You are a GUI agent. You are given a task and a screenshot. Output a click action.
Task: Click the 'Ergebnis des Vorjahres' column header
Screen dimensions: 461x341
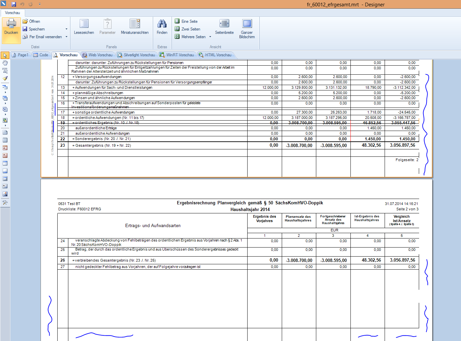tap(264, 218)
